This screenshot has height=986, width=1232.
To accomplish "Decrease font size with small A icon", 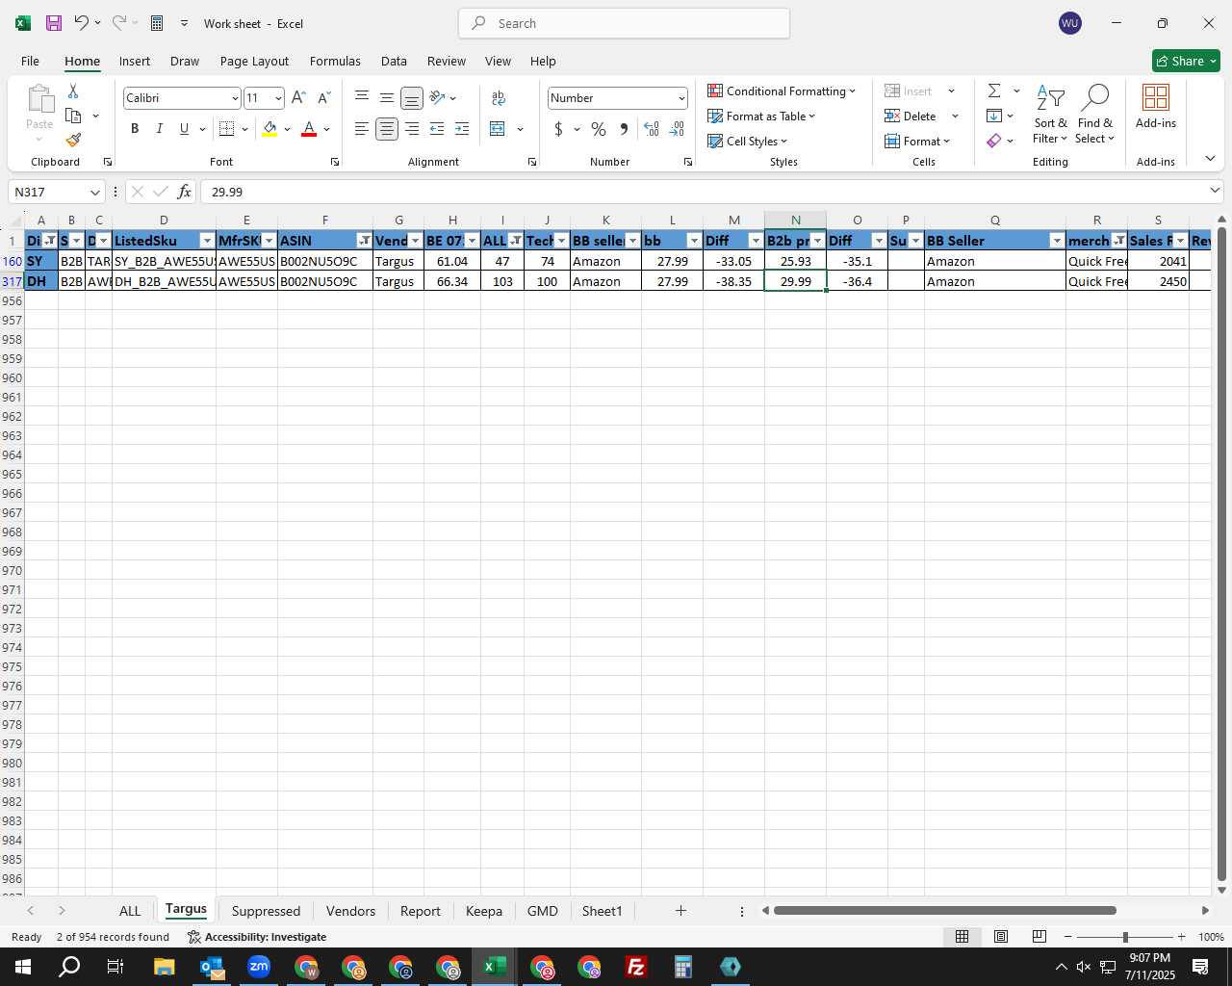I will click(324, 97).
